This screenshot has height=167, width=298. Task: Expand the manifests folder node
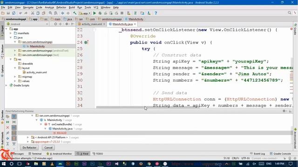[x=11, y=33]
